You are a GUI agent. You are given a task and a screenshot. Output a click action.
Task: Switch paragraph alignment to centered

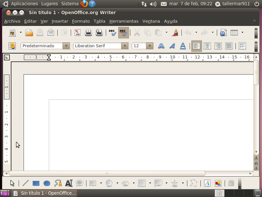207,46
